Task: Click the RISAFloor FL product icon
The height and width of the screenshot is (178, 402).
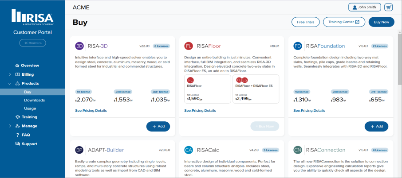Action: click(x=189, y=46)
